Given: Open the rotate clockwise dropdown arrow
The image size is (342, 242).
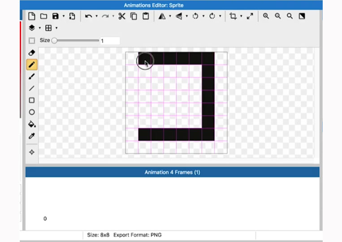Looking at the screenshot, I should [x=220, y=16].
